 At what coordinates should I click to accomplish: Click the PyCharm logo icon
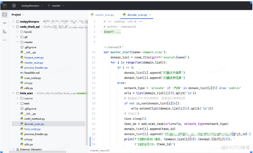5,6
